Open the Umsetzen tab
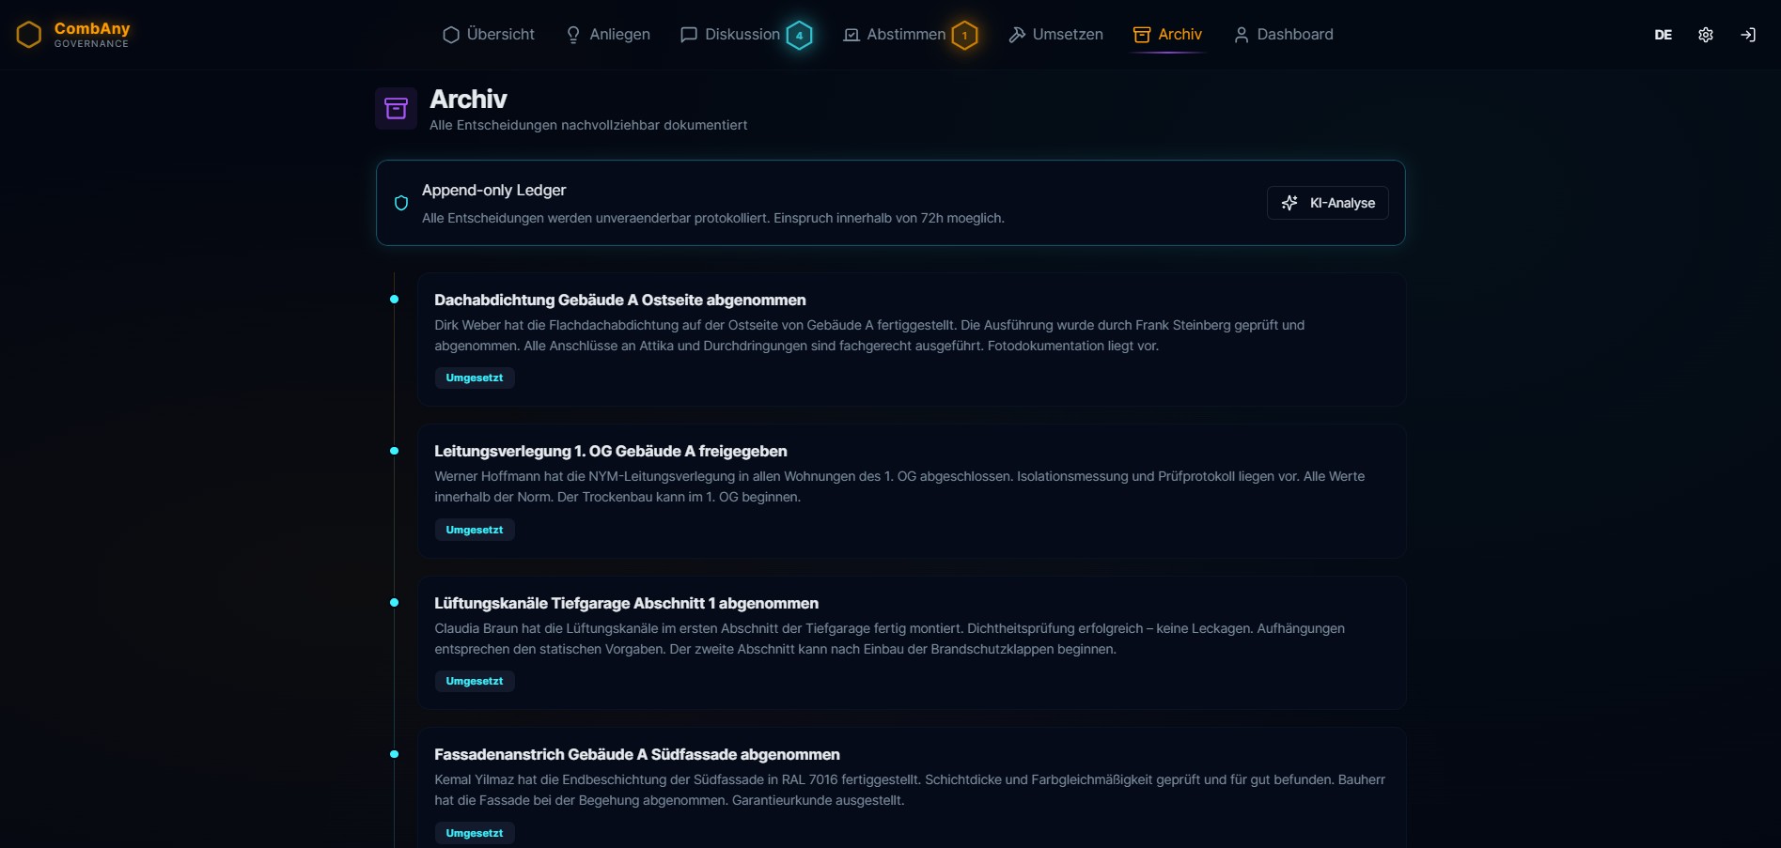The image size is (1781, 848). coord(1055,35)
